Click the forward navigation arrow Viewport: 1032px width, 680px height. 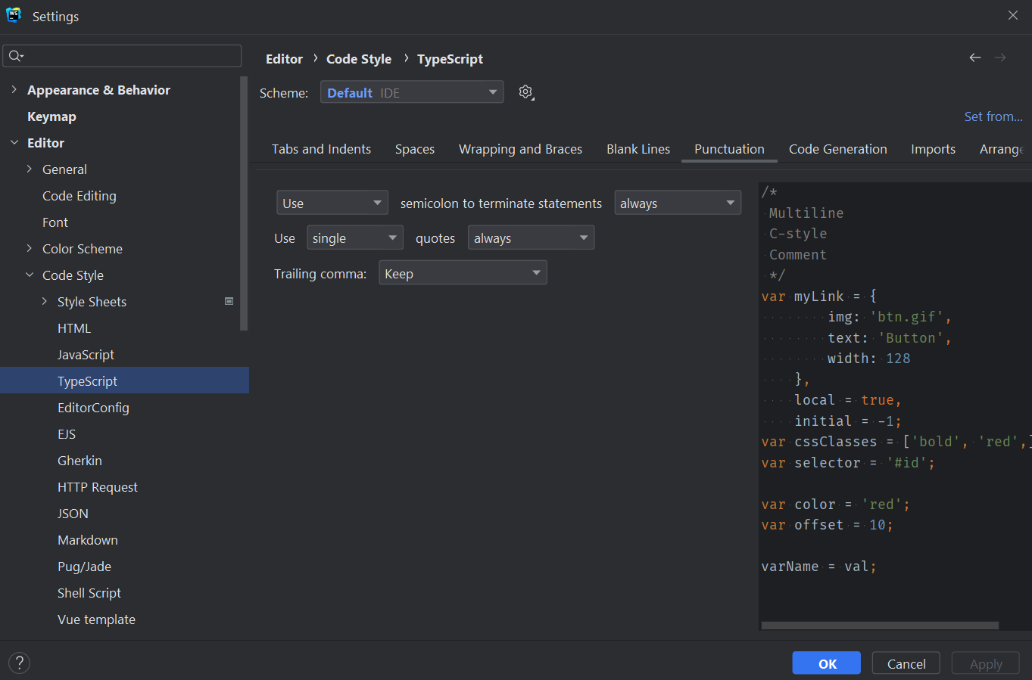click(x=1000, y=58)
